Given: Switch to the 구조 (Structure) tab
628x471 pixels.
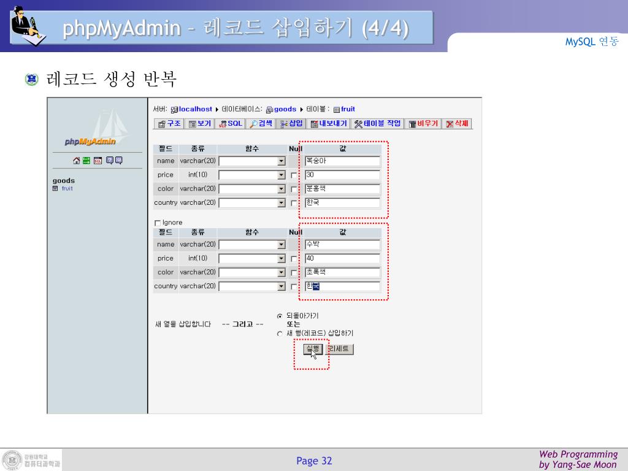Looking at the screenshot, I should click(169, 124).
